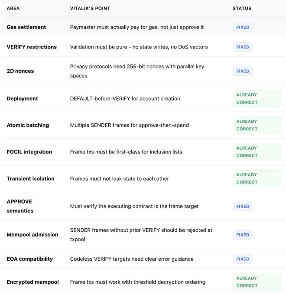Screen dimensions: 286x294
Task: Click the FIXED badge for Mempool admission
Action: [243, 235]
